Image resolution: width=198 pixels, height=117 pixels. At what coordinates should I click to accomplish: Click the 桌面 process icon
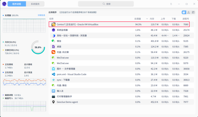point(54,47)
